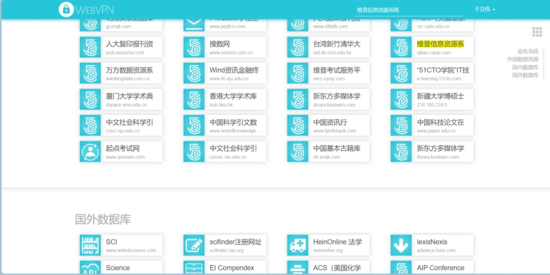Click the icon next to 维普信息资源系

(x=401, y=47)
